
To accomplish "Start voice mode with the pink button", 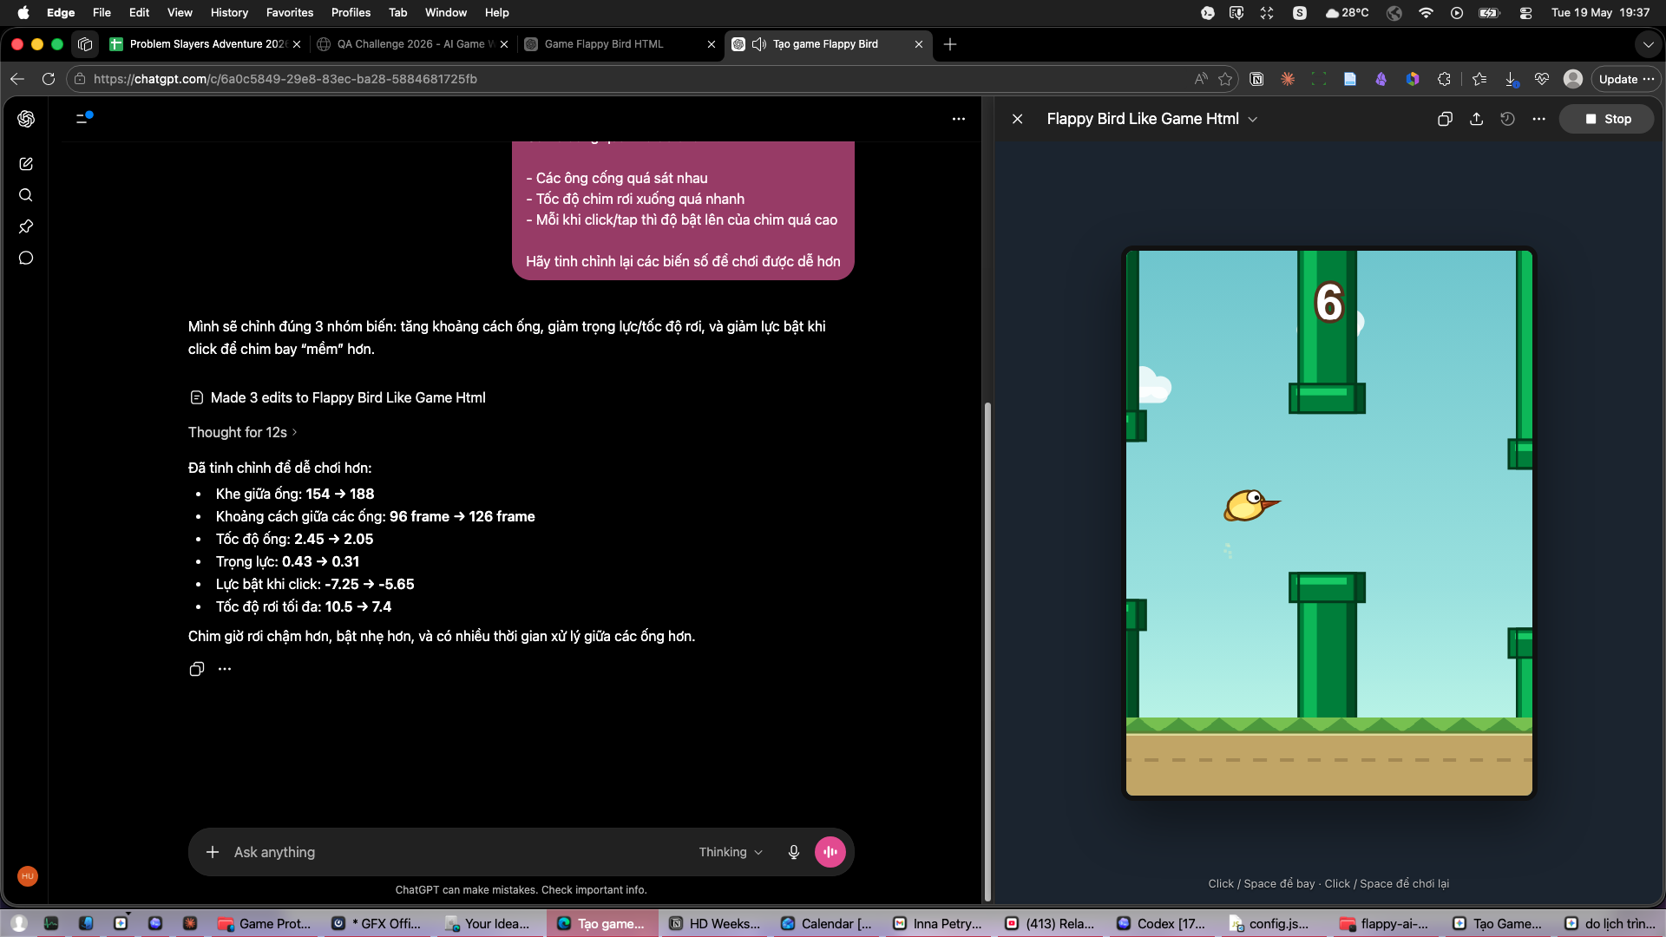I will (830, 852).
